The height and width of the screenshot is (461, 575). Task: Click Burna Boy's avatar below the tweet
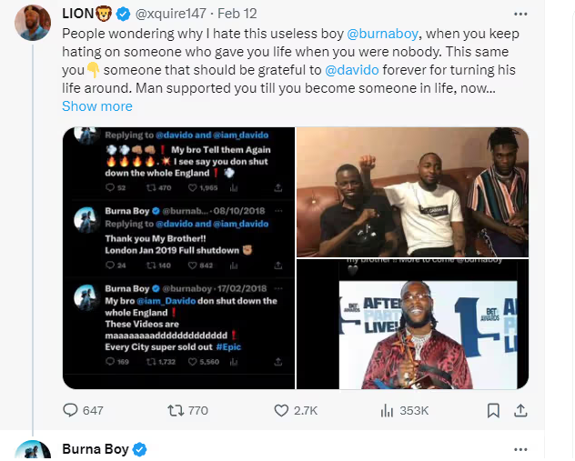click(34, 452)
